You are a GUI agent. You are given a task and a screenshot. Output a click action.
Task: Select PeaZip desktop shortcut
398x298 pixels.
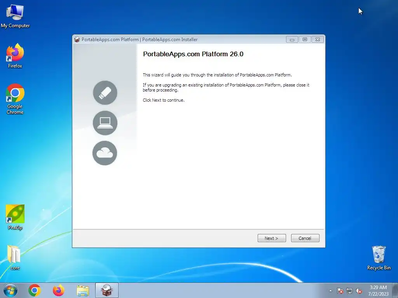(x=15, y=217)
